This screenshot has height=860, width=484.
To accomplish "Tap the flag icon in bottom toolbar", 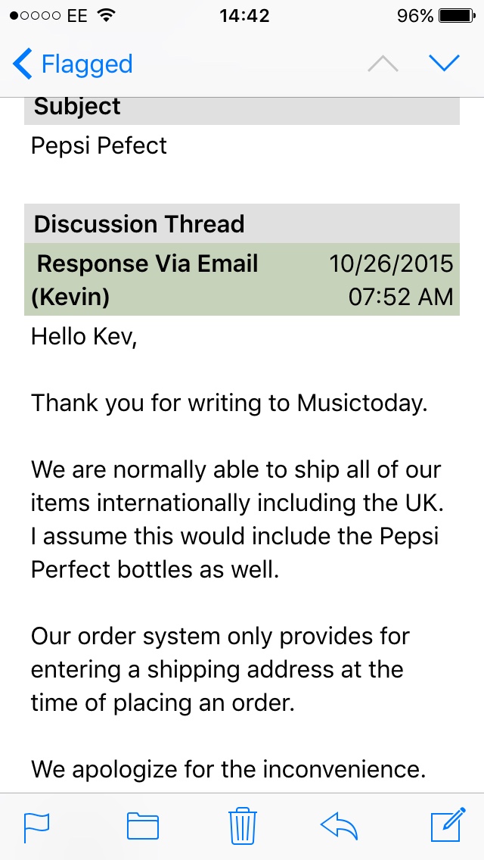I will 36,827.
